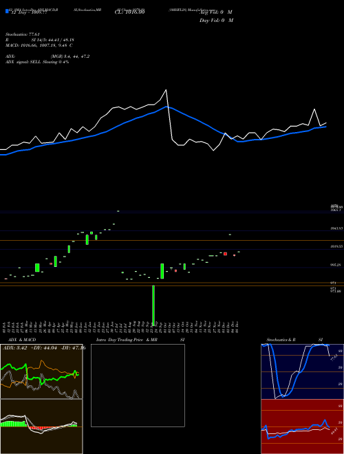Open the MACD histogram chart panel
Viewport: 344px width, 454px height.
[x=41, y=426]
